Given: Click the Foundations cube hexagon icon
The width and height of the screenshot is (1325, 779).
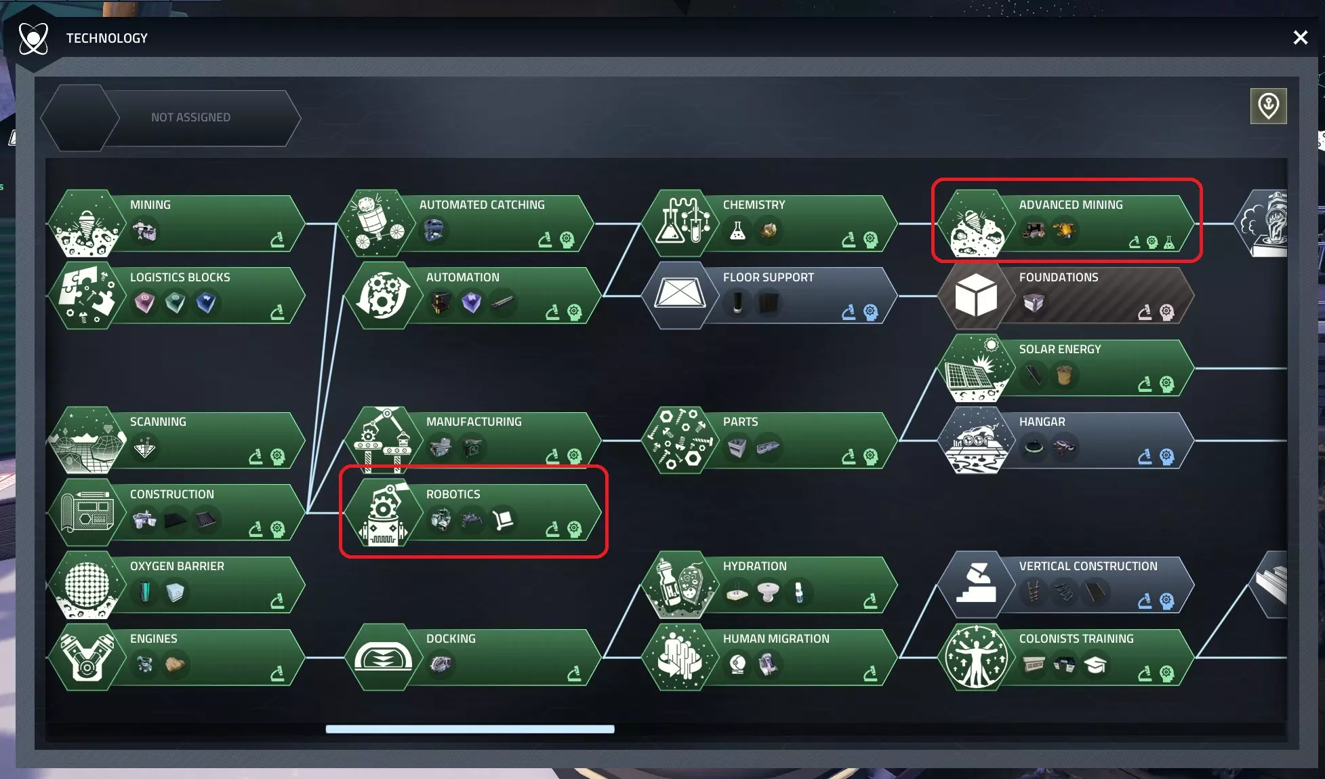Looking at the screenshot, I should pyautogui.click(x=976, y=296).
